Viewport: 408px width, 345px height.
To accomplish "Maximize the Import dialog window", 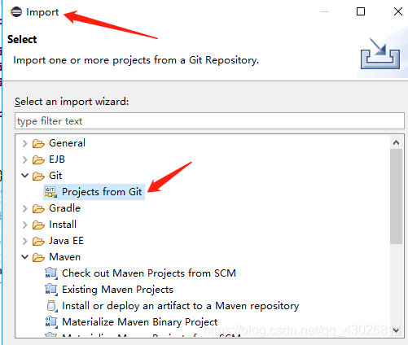I will (x=361, y=11).
